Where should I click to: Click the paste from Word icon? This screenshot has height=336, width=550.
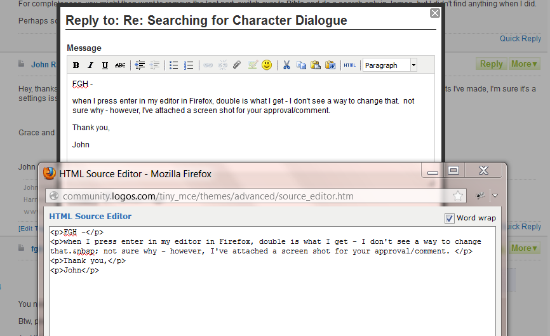pos(330,65)
